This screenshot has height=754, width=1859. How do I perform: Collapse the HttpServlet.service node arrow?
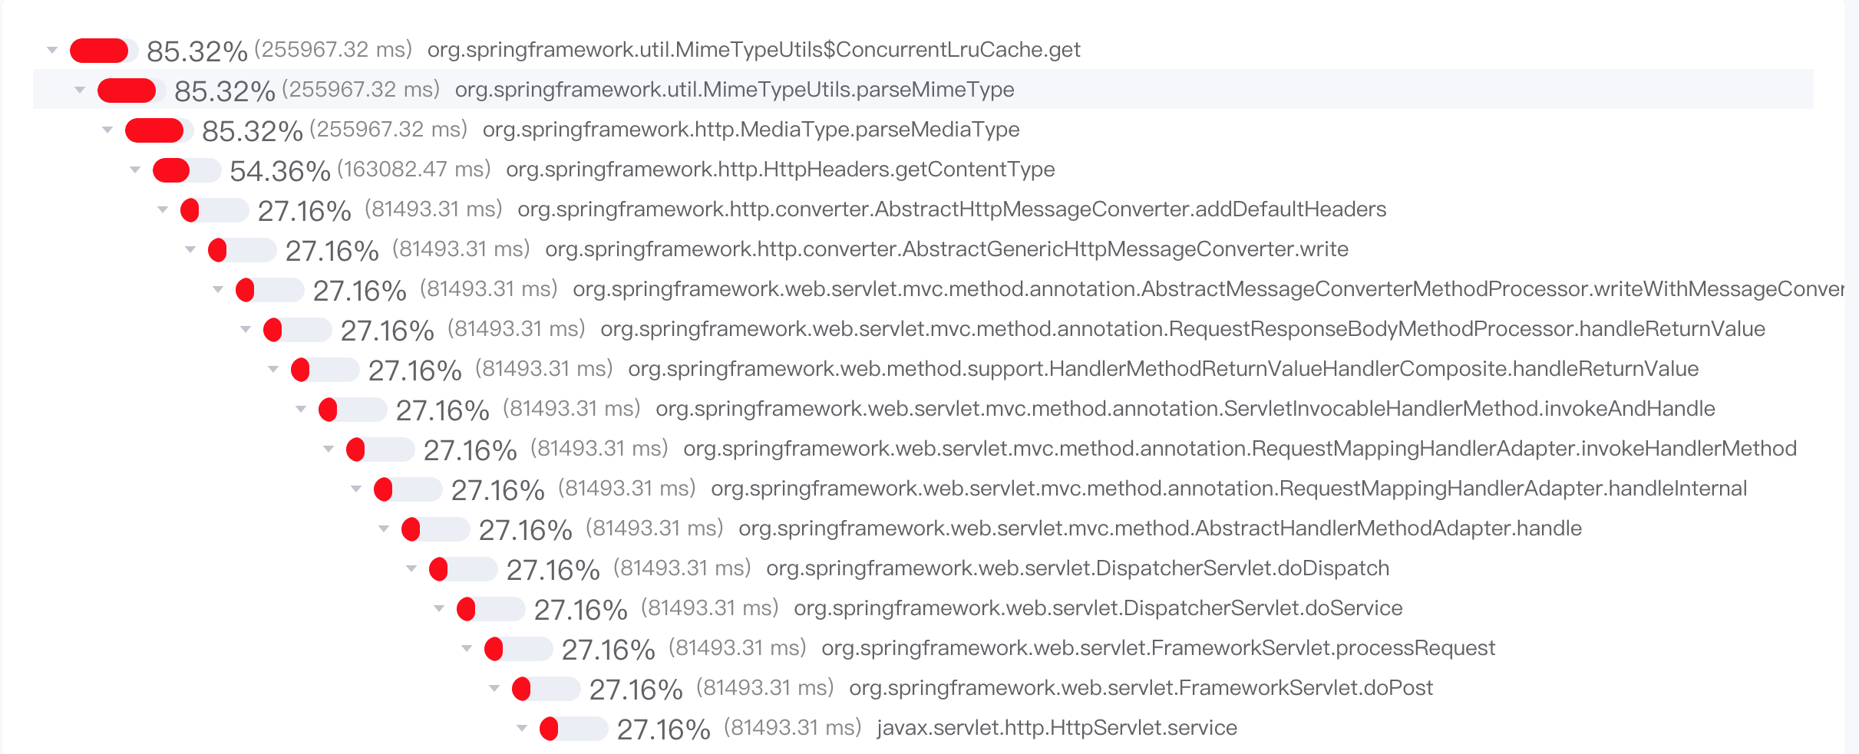point(522,729)
